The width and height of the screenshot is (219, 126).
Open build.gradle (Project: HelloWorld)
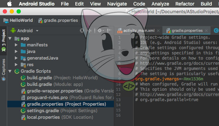(x=62, y=78)
